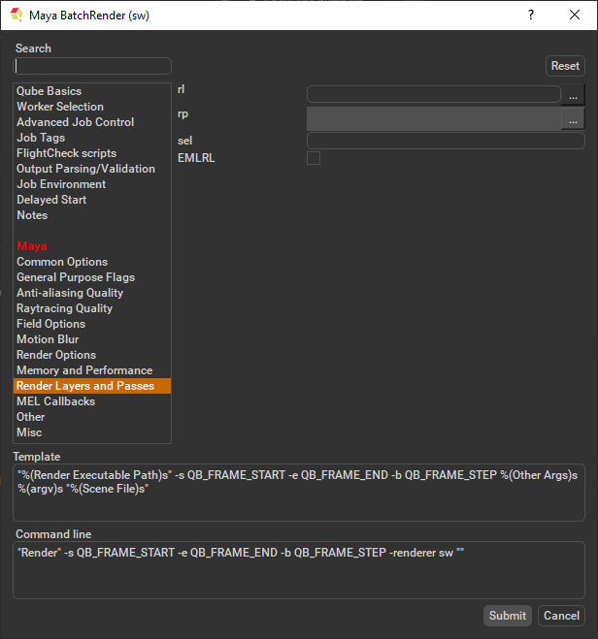This screenshot has width=598, height=639.
Task: Open FlightCheck scripts section
Action: pyautogui.click(x=66, y=153)
